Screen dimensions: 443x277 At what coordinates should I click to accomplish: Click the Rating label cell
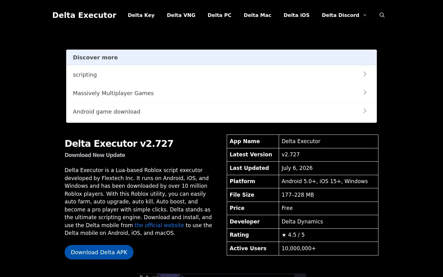pyautogui.click(x=253, y=235)
